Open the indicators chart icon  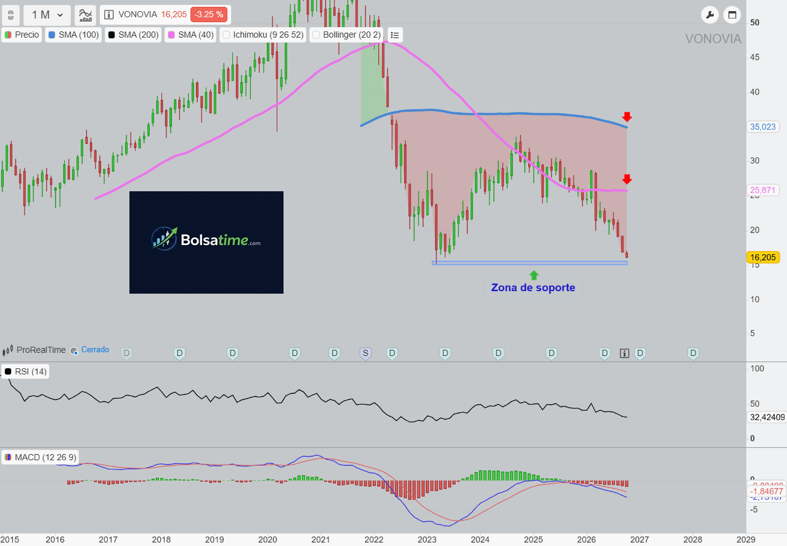(86, 15)
